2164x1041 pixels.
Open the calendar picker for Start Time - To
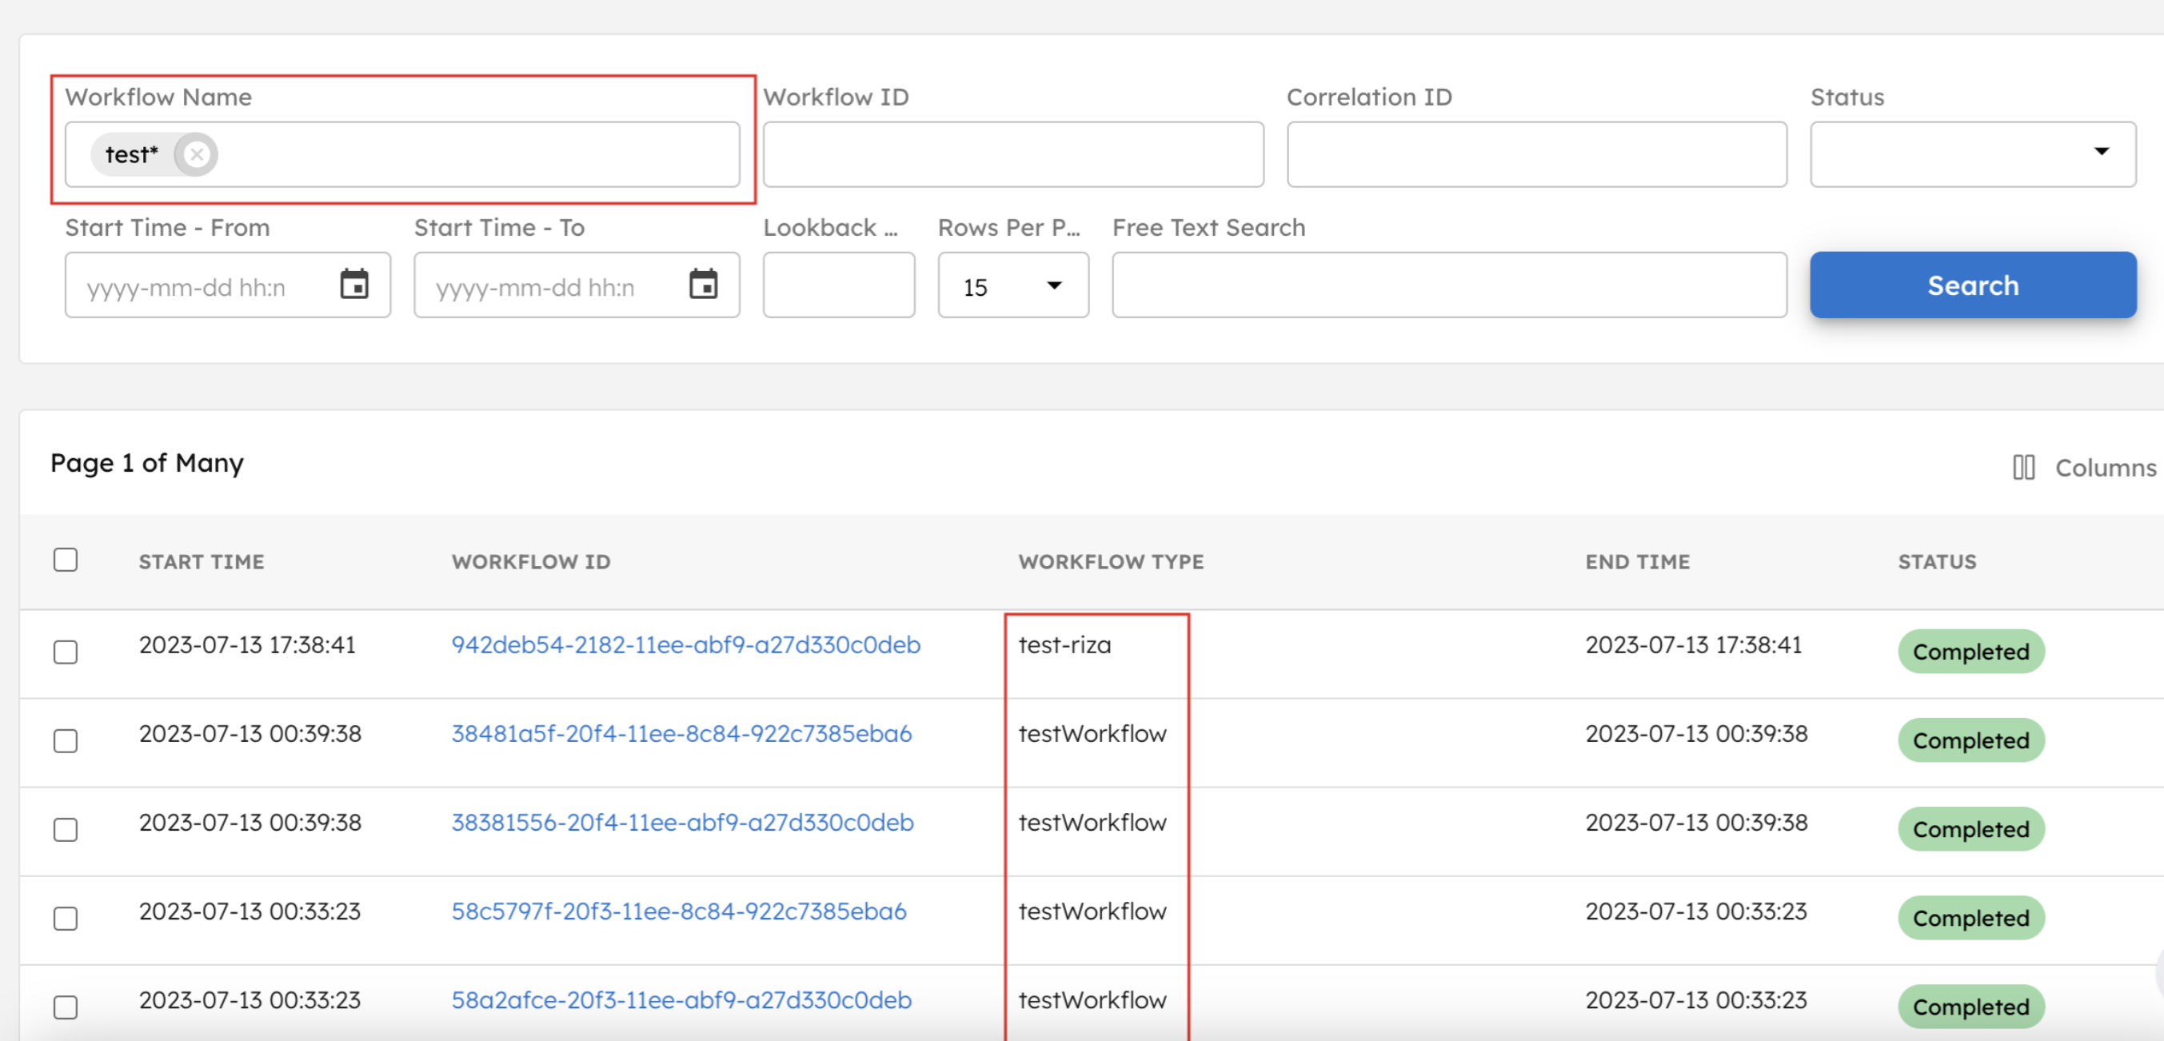(x=704, y=285)
